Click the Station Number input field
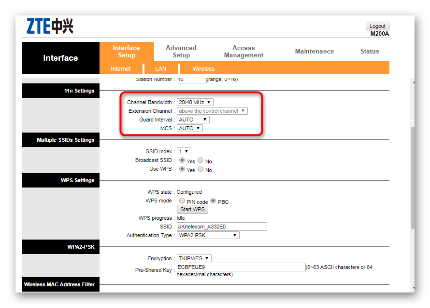The image size is (430, 308). pos(191,80)
